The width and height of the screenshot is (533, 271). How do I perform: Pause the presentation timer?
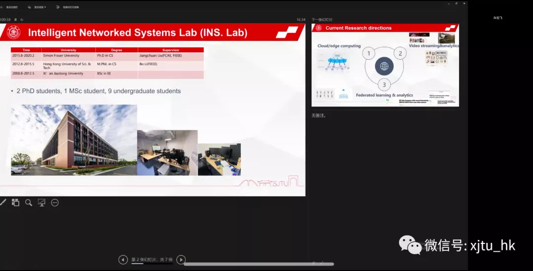16,20
